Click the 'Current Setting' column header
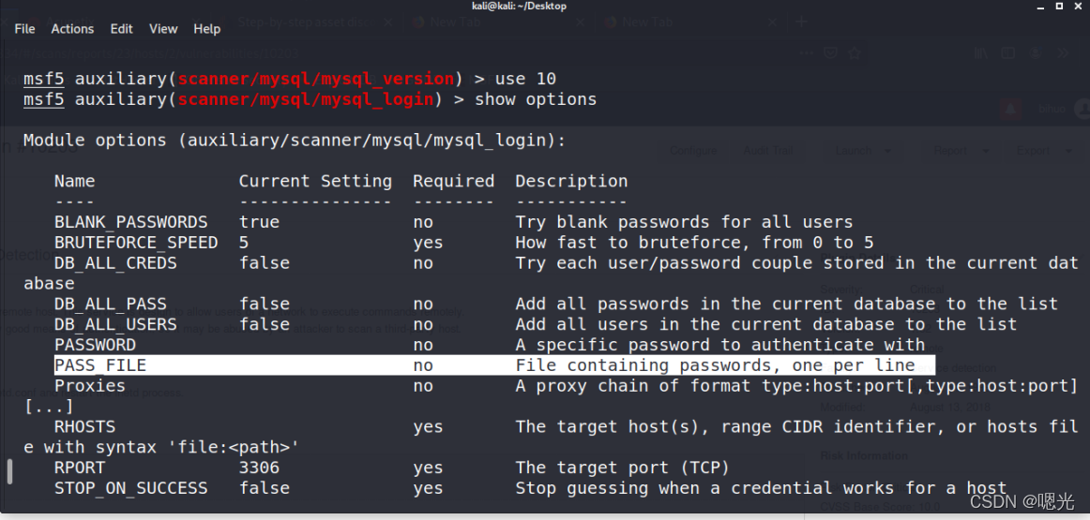 coord(315,181)
